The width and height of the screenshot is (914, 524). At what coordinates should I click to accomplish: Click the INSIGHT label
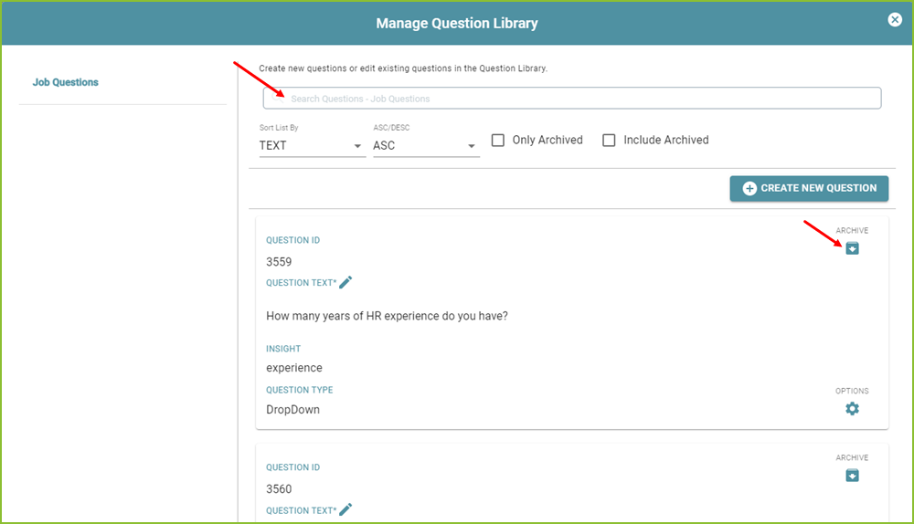(283, 349)
